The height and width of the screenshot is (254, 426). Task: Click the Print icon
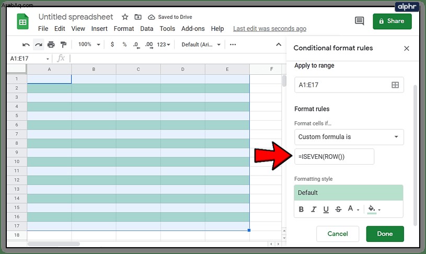51,44
